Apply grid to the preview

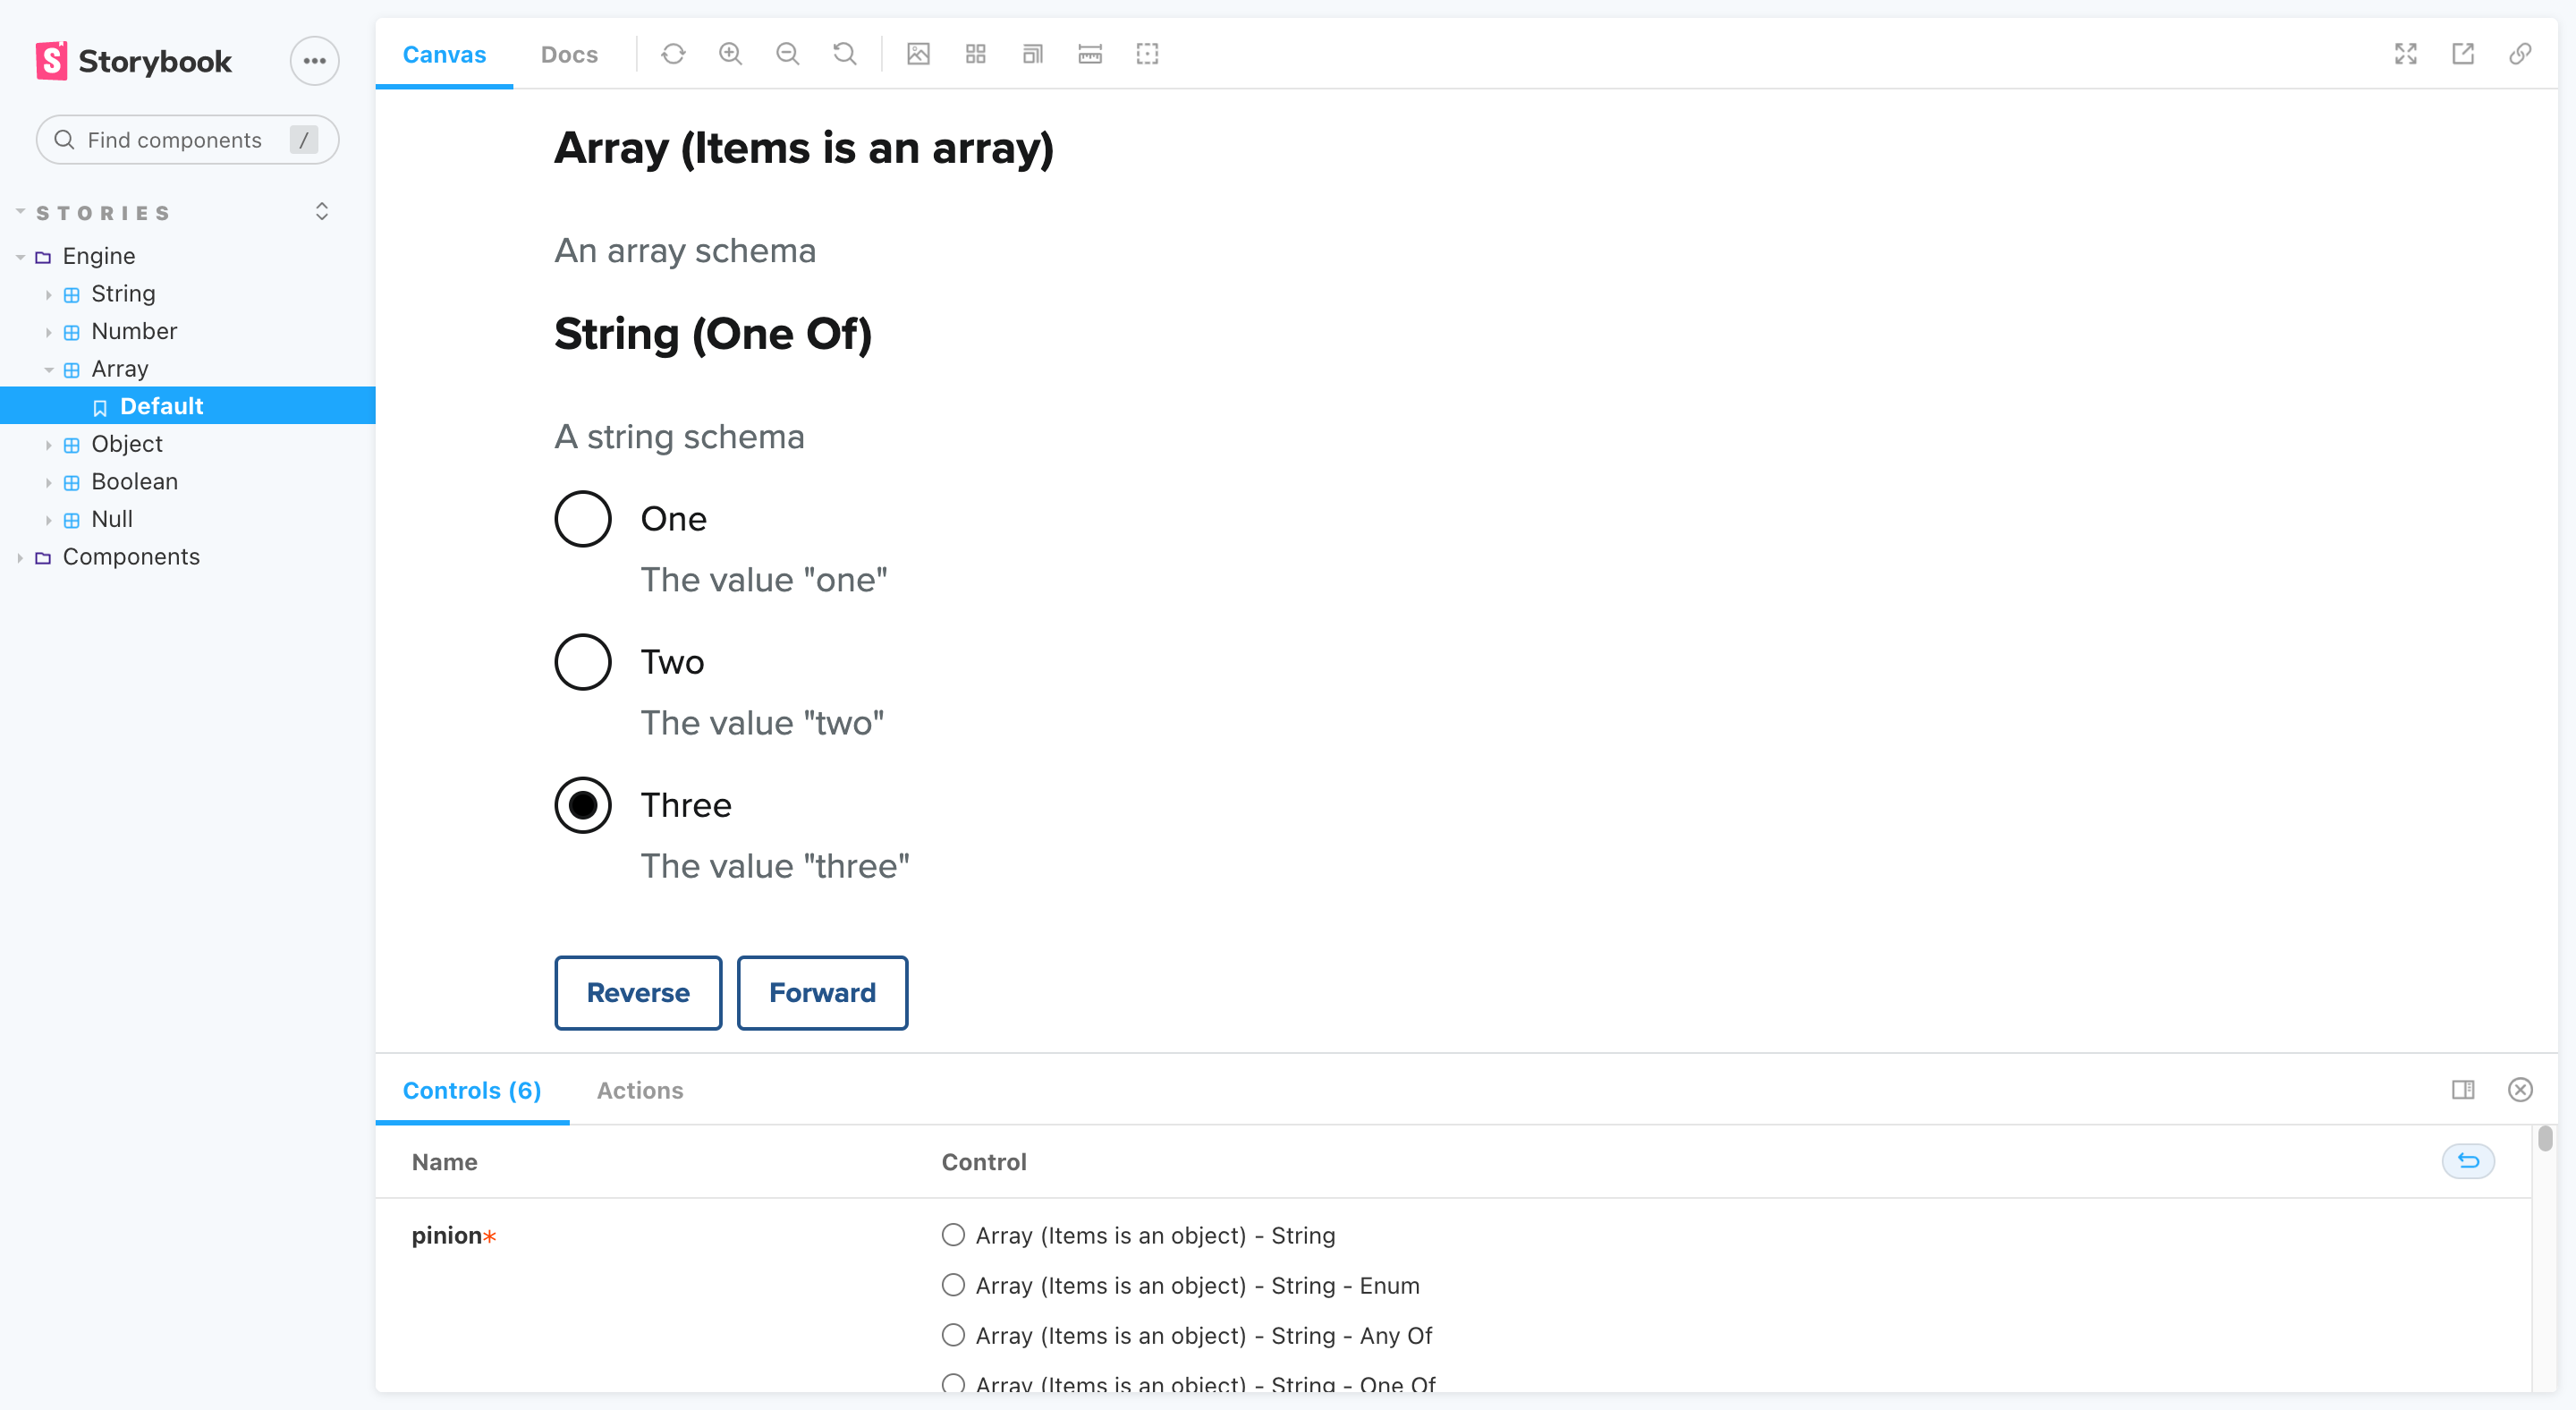(976, 54)
